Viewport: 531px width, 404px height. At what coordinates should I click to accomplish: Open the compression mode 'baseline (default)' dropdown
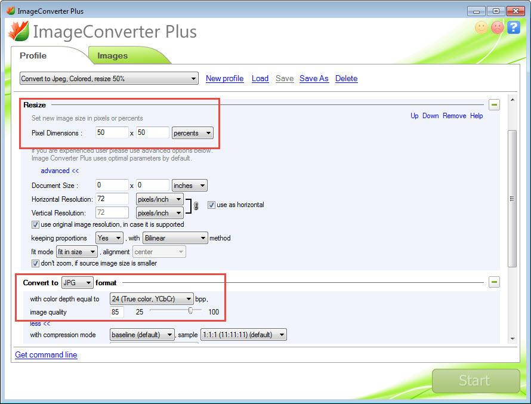[x=142, y=335]
